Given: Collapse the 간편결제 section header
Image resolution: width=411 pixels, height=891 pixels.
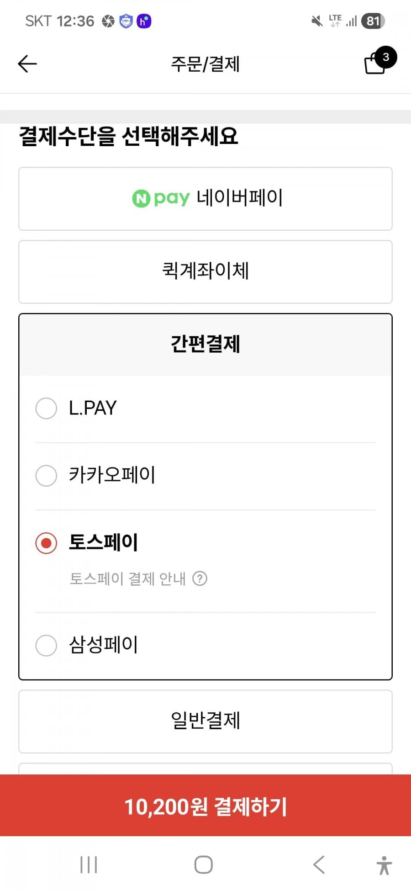Looking at the screenshot, I should (205, 345).
